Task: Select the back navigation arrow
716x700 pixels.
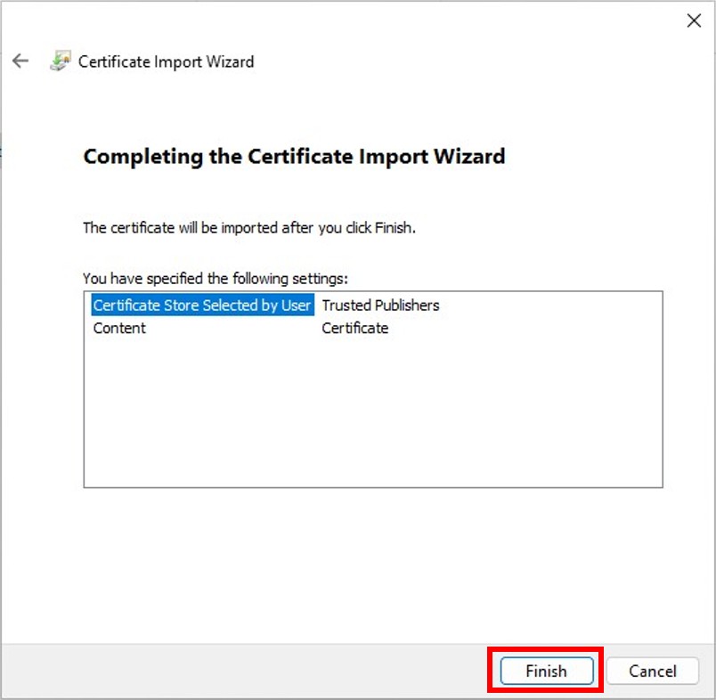Action: (x=20, y=61)
